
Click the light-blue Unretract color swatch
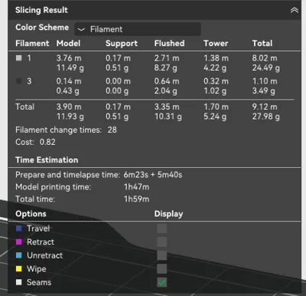tap(18, 255)
